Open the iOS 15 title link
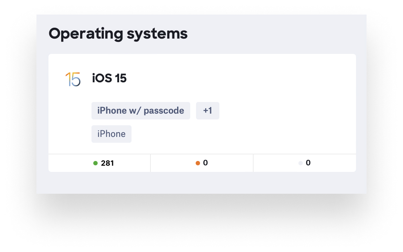This screenshot has height=252, width=403. (109, 78)
